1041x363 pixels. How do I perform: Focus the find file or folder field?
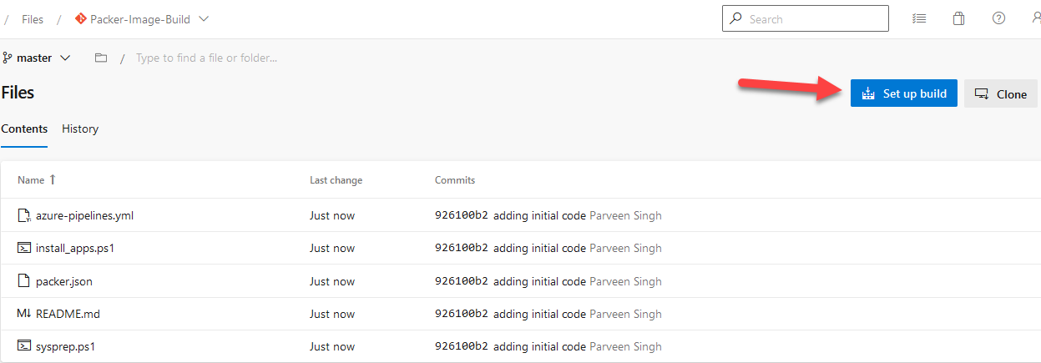click(x=206, y=58)
